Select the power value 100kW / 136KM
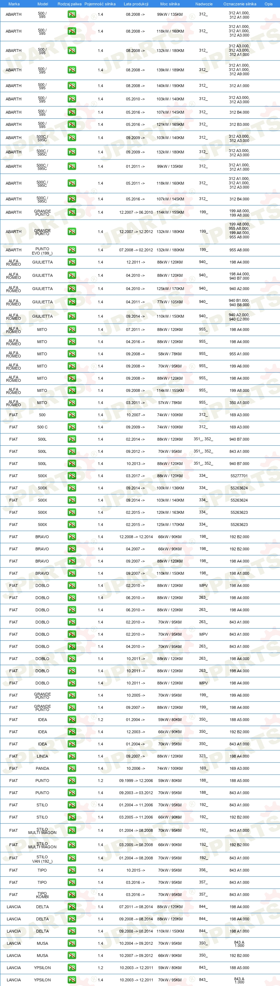 [x=170, y=488]
